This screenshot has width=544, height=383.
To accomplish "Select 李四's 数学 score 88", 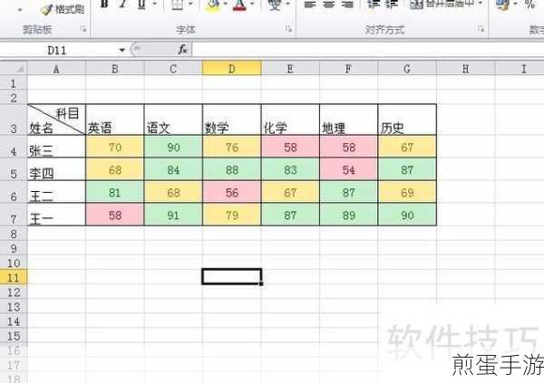I will click(x=232, y=169).
